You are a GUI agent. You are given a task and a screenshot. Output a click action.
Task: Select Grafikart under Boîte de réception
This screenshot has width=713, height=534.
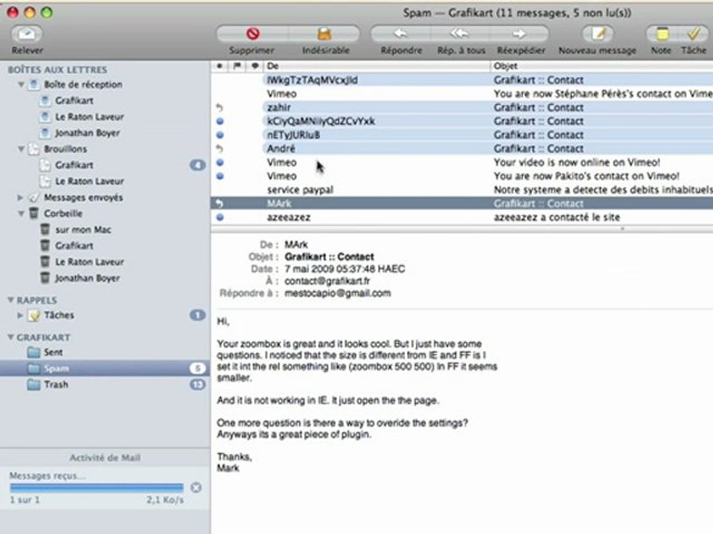coord(74,100)
